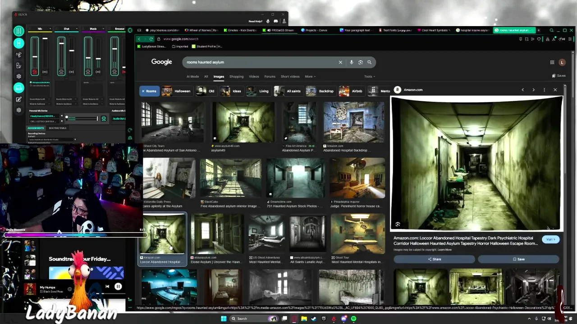Open Google Lens image search
Viewport: 577px width, 324px height.
click(360, 62)
